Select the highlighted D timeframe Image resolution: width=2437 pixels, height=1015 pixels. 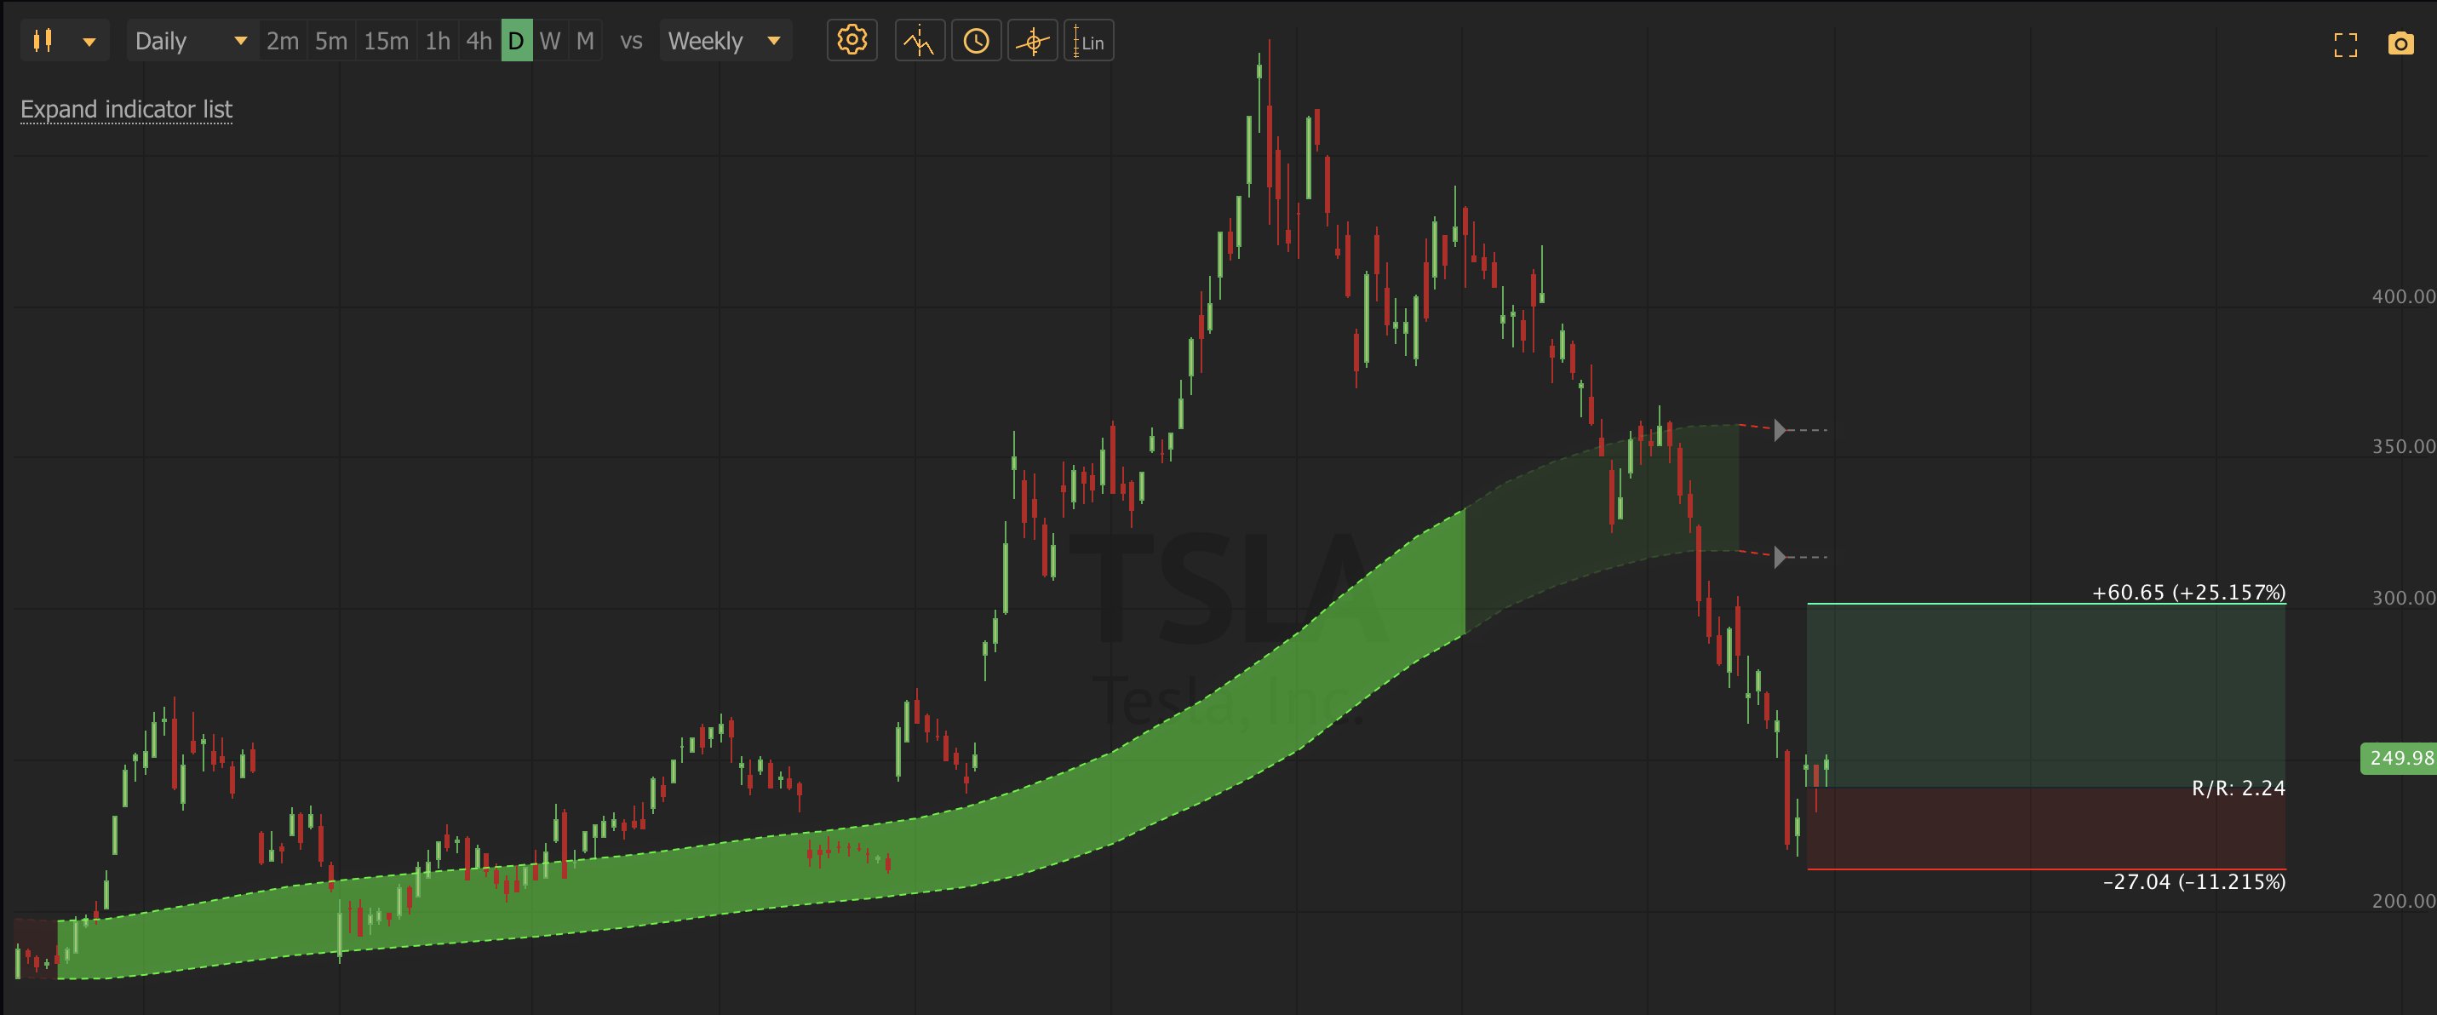[517, 41]
